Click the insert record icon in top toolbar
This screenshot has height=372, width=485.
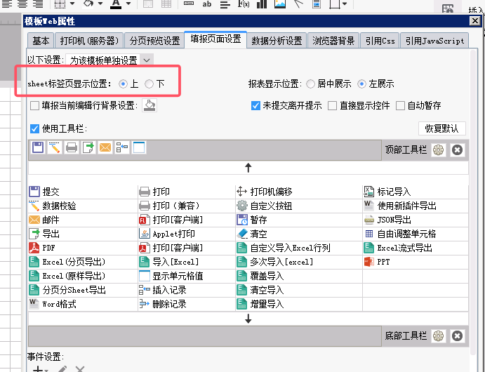122,147
